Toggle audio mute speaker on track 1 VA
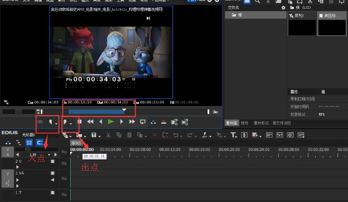 coord(52,179)
